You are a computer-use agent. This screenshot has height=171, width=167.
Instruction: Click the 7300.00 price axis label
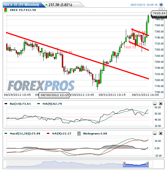[x=159, y=50]
